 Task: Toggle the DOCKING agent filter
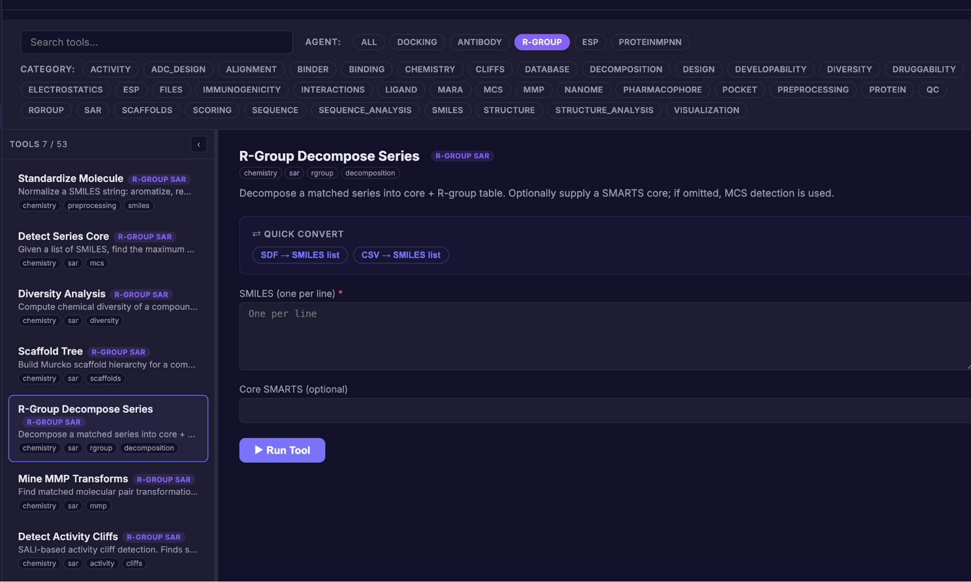pos(417,42)
